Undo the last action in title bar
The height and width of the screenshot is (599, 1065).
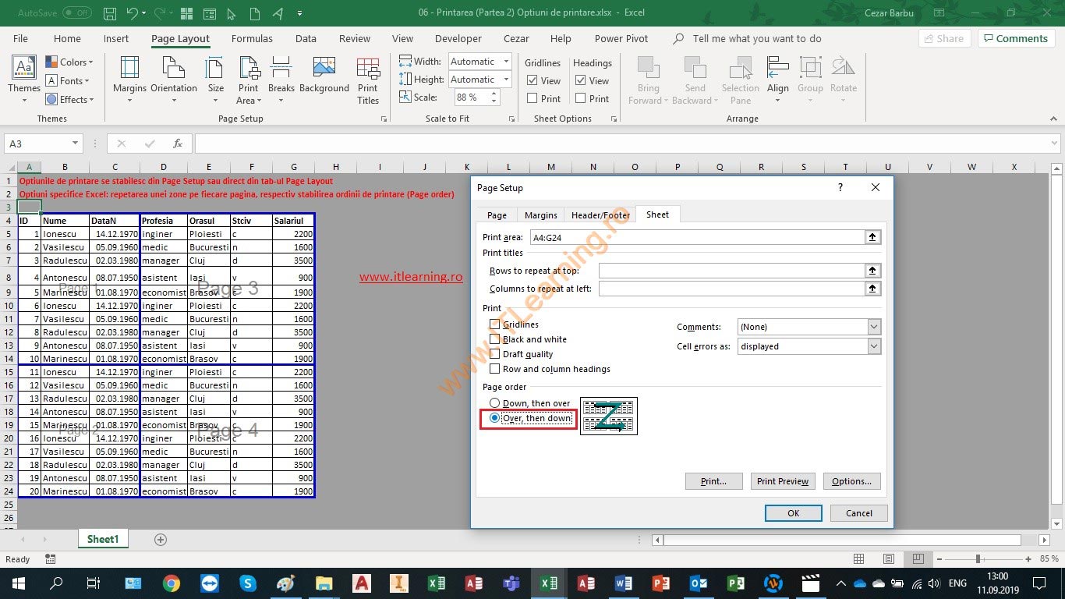point(133,13)
